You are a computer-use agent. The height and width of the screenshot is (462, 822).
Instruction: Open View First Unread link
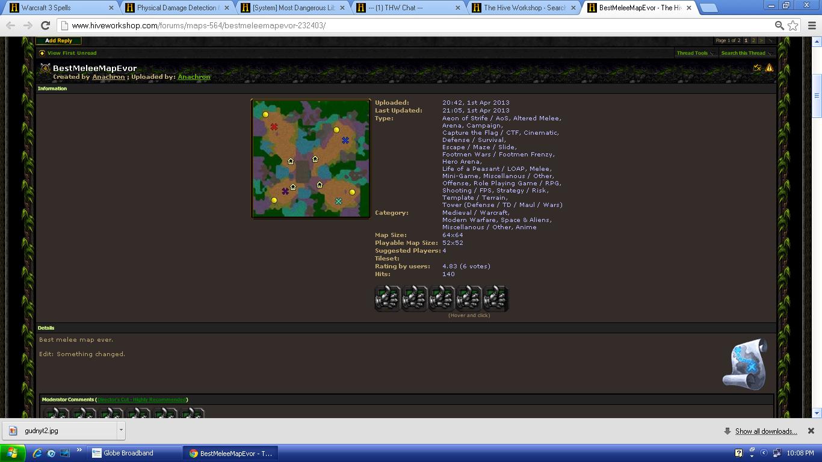coord(72,53)
